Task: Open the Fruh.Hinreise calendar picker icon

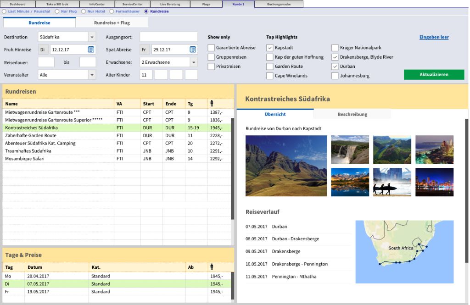Action: (91, 50)
